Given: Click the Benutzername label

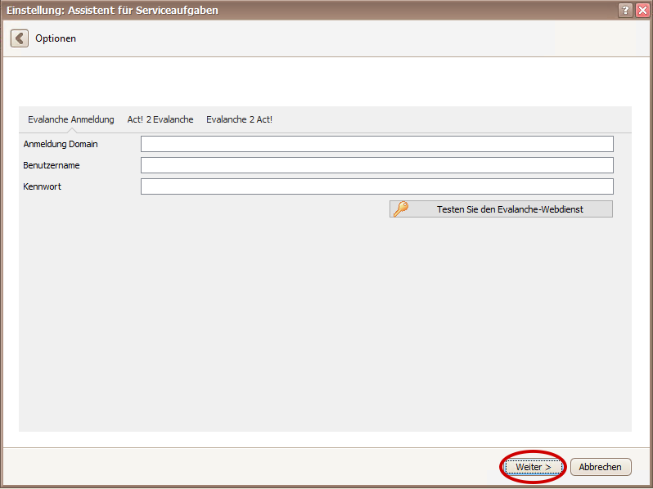Looking at the screenshot, I should tap(52, 165).
